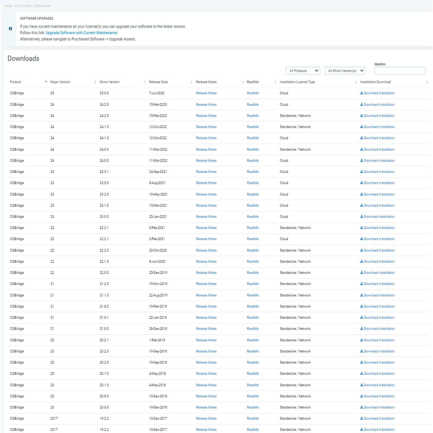Image resolution: width=433 pixels, height=433 pixels.
Task: Click download icon for version 23.2.0
Action: 362,194
